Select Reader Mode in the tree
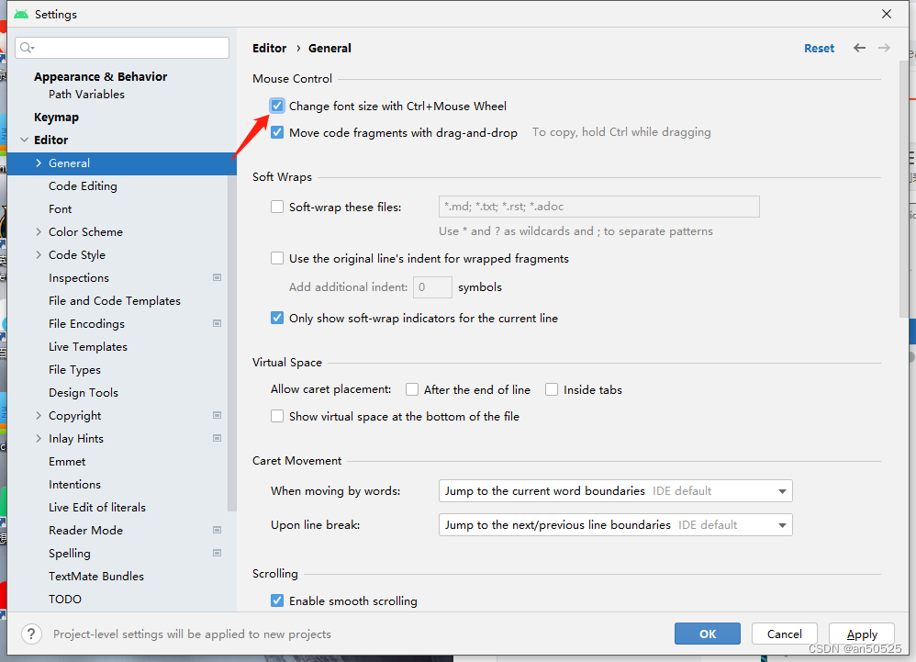 86,531
